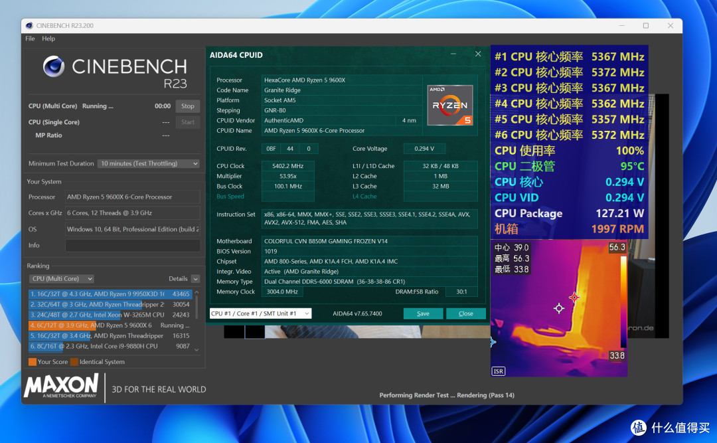Click the L4 Cache link in AIDA64

pyautogui.click(x=364, y=197)
